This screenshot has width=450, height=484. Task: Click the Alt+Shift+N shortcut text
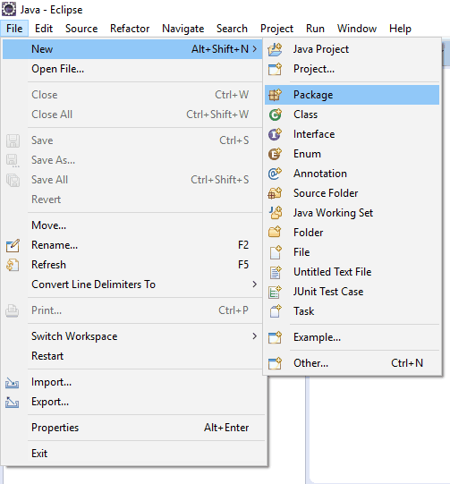pyautogui.click(x=220, y=49)
